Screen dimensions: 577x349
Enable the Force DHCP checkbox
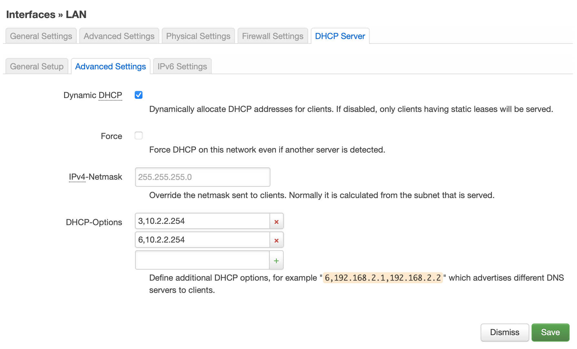139,136
